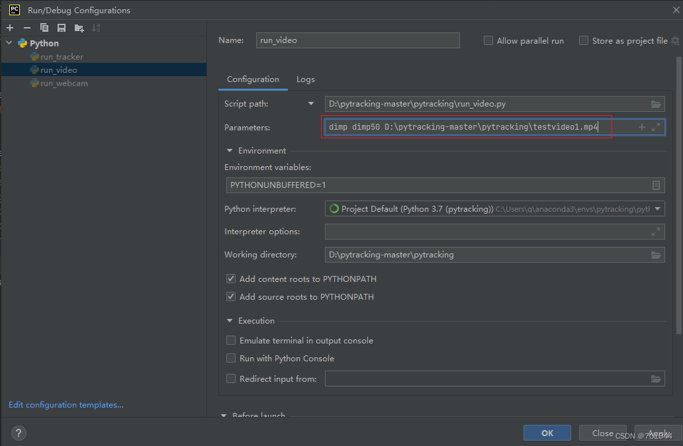Browse for the script path file
683x446 pixels.
pyautogui.click(x=655, y=103)
